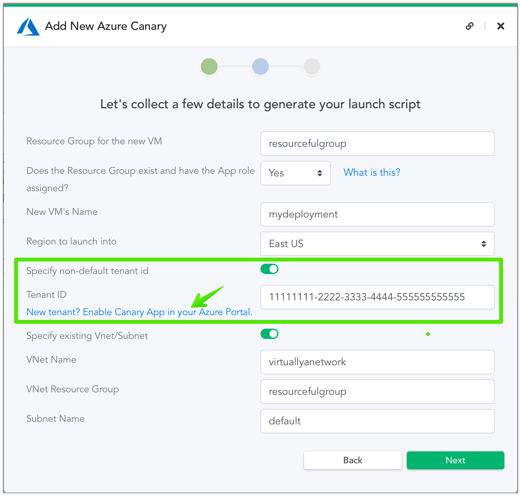Edit the Subnet Name field
The height and width of the screenshot is (496, 521).
(377, 421)
